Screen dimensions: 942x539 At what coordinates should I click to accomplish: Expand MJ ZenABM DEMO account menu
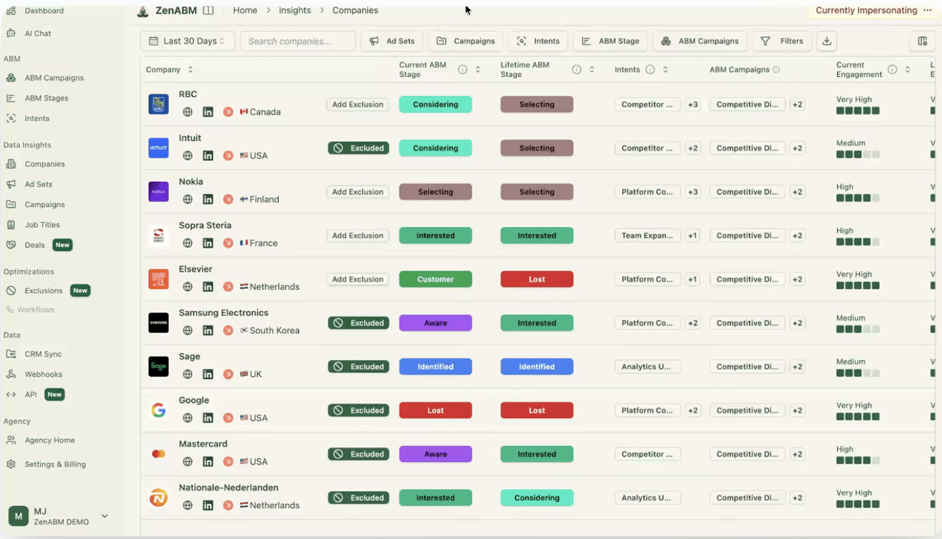(x=58, y=516)
